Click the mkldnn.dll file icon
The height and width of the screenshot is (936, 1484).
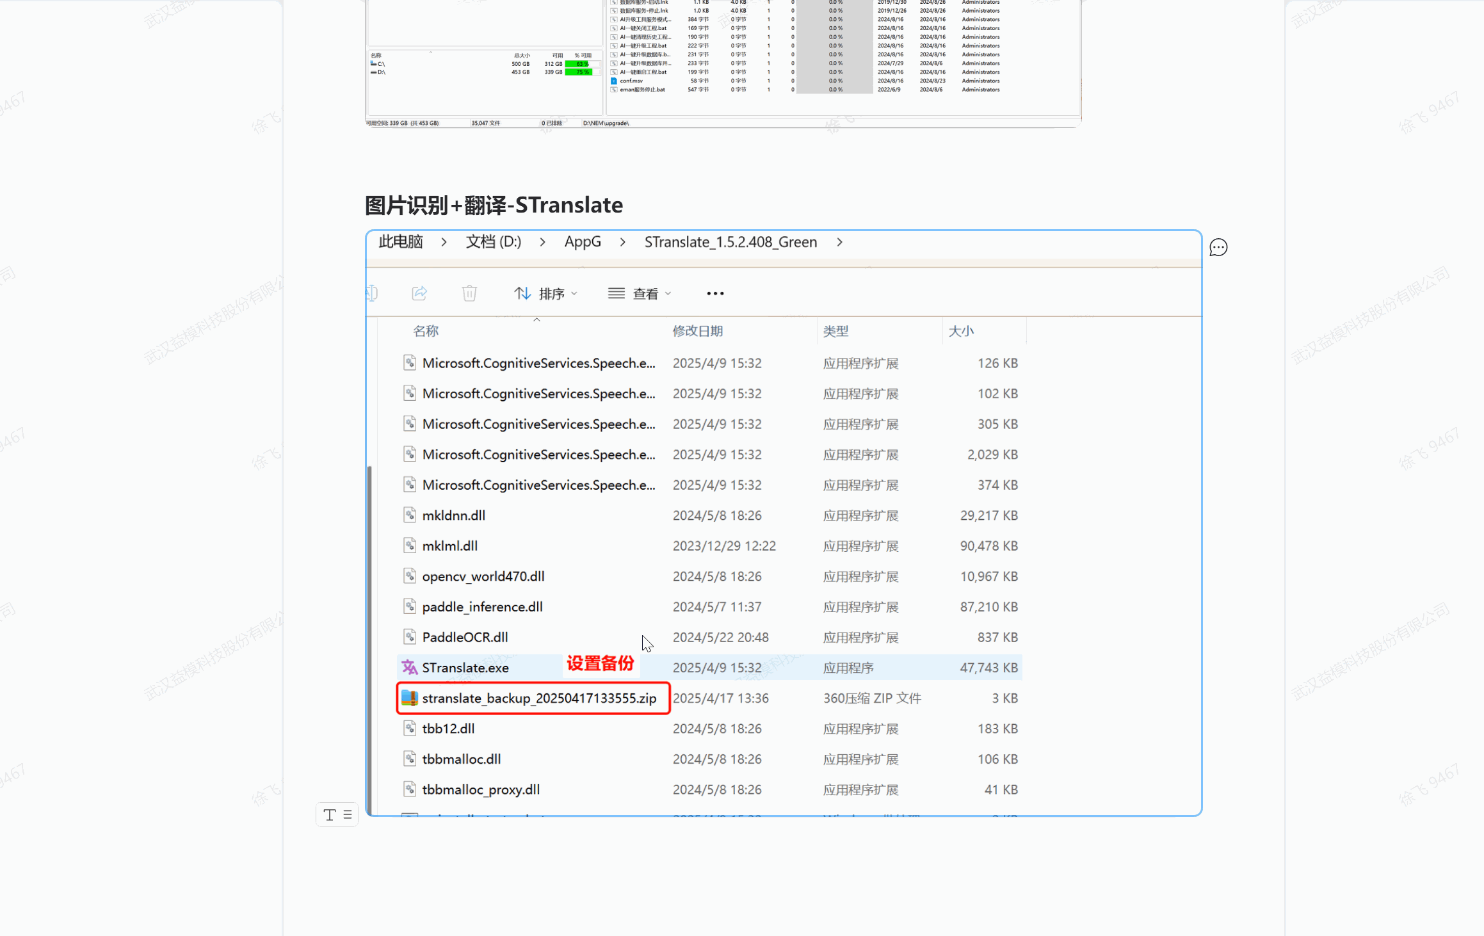(410, 515)
